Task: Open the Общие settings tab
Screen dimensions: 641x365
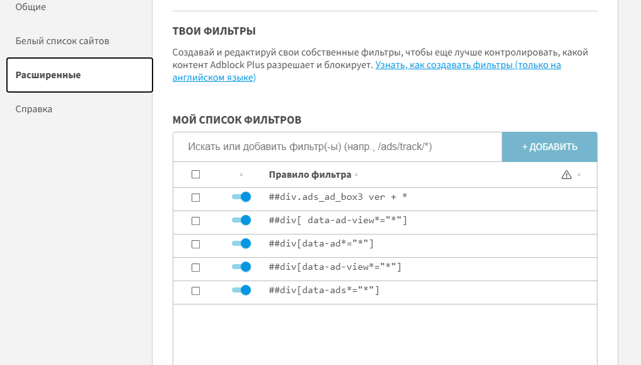Action: tap(30, 7)
